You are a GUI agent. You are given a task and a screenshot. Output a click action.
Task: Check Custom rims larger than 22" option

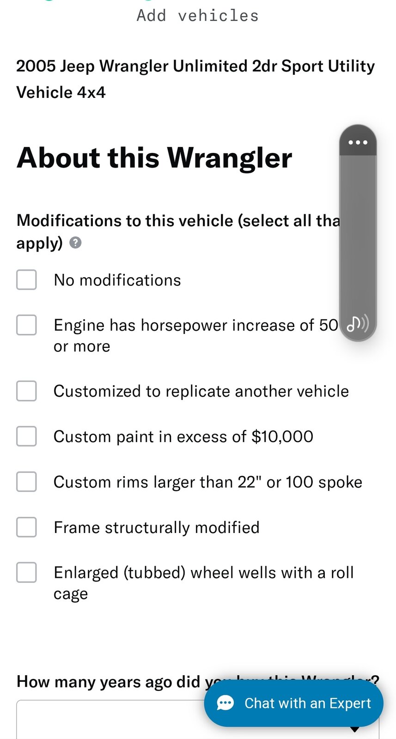(x=26, y=482)
